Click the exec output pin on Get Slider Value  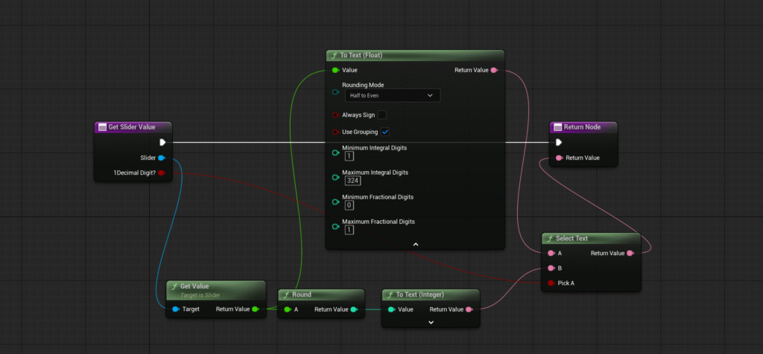(x=162, y=142)
